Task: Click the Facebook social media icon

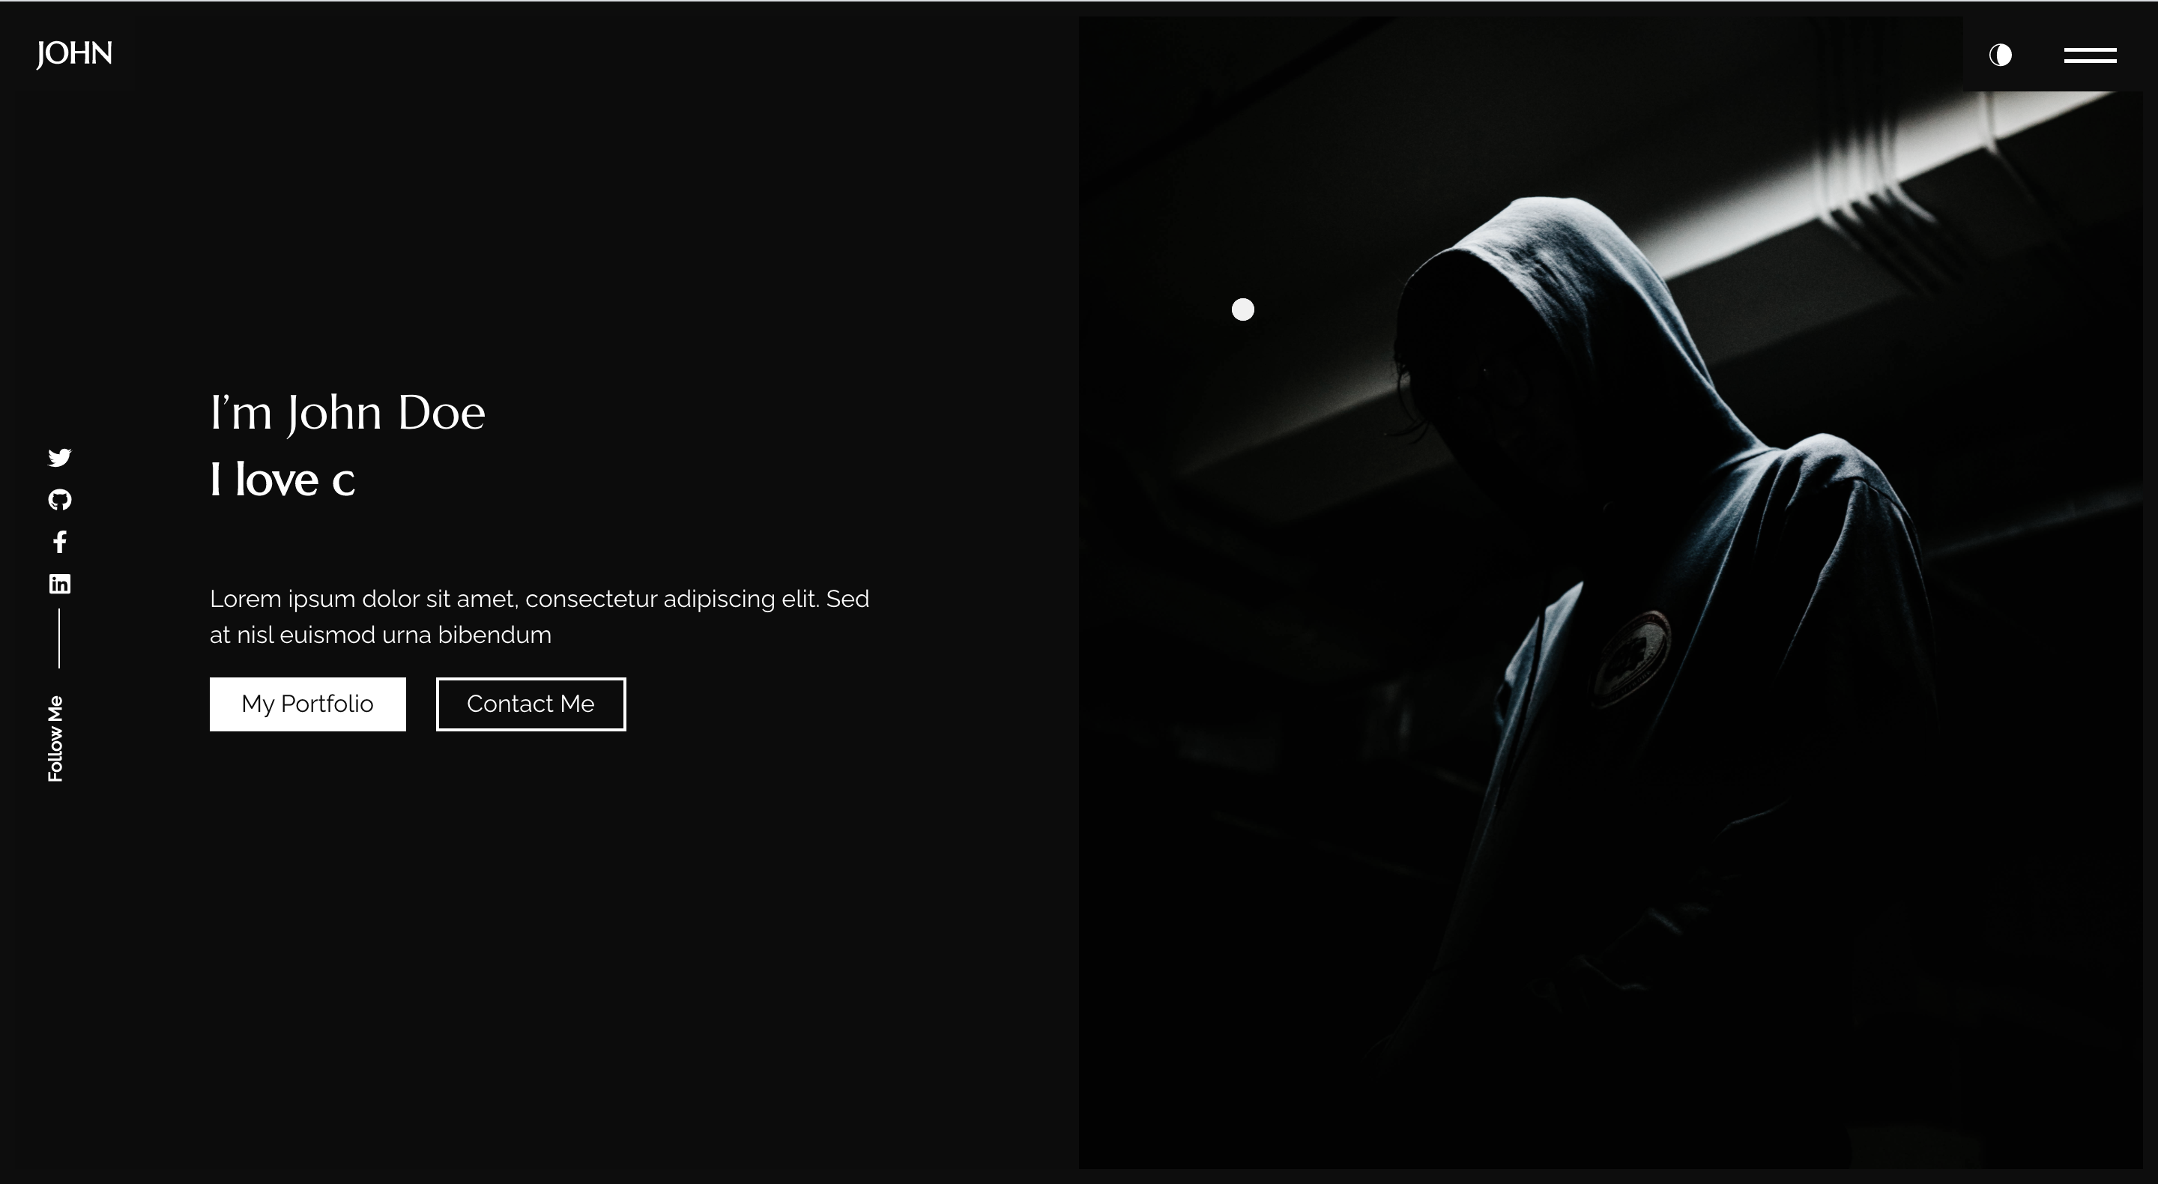Action: tap(60, 541)
